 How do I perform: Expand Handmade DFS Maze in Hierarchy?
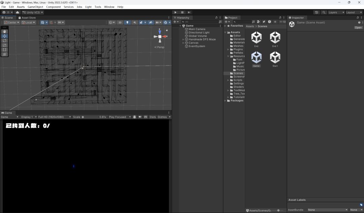[183, 39]
